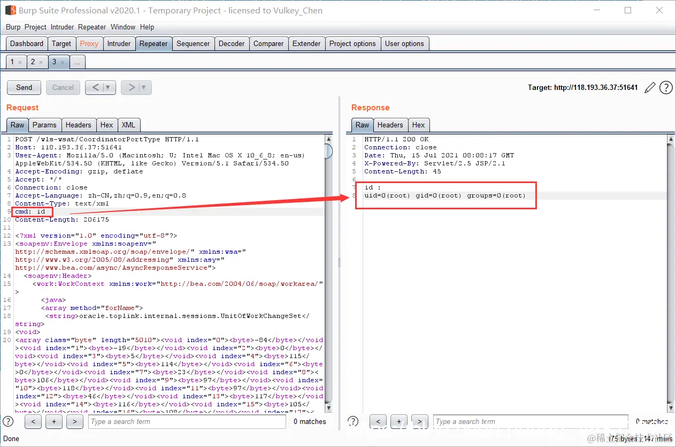The image size is (676, 447).
Task: Select the response Hex tab
Action: (419, 125)
